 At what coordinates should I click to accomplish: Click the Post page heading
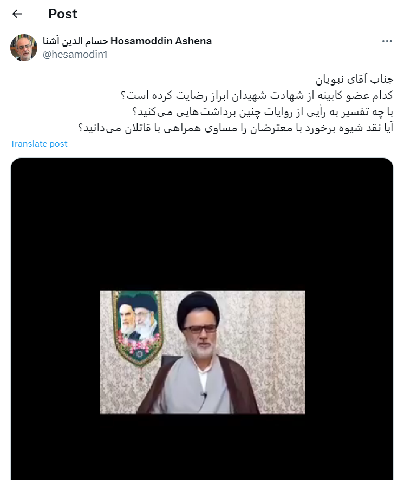[x=63, y=14]
